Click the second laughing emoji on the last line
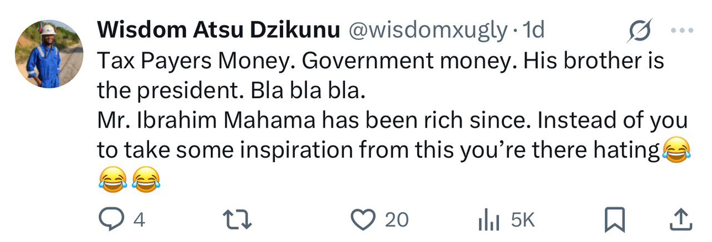The width and height of the screenshot is (712, 242). pyautogui.click(x=147, y=180)
